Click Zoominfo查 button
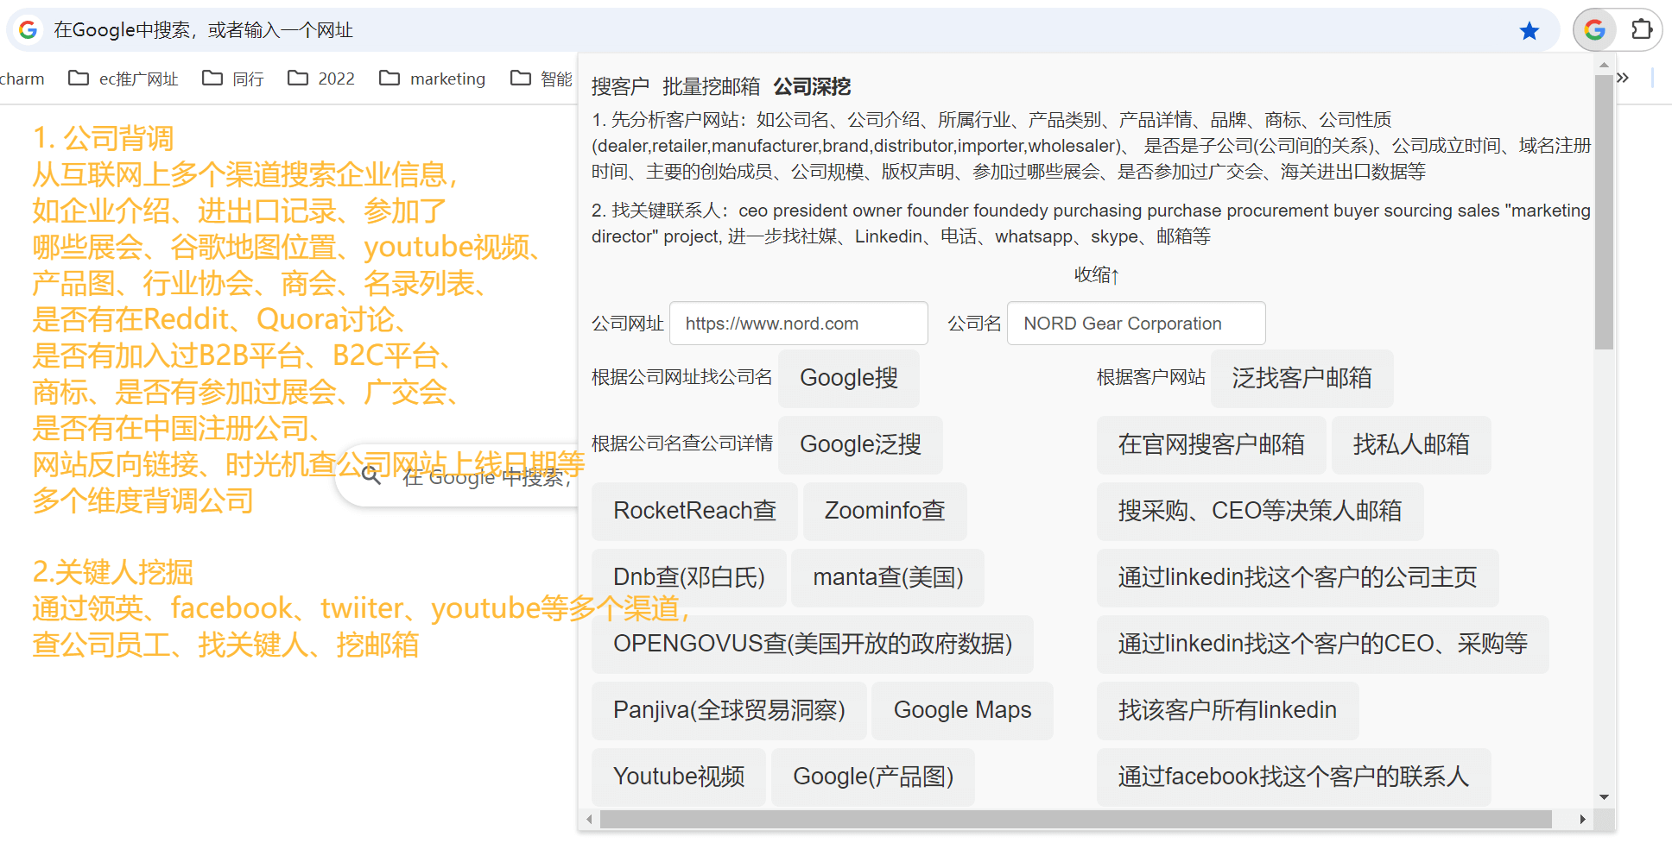 click(884, 511)
